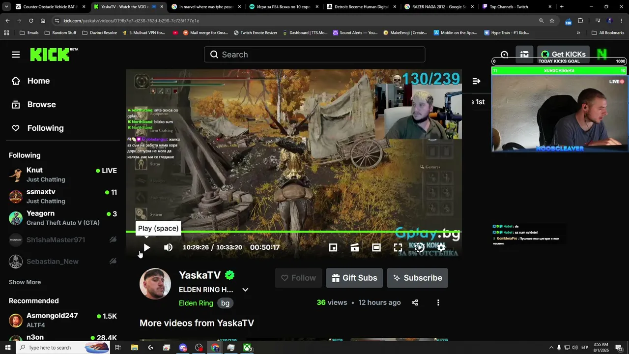
Task: Open Yeagorn's channel in Following list
Action: pyautogui.click(x=63, y=218)
